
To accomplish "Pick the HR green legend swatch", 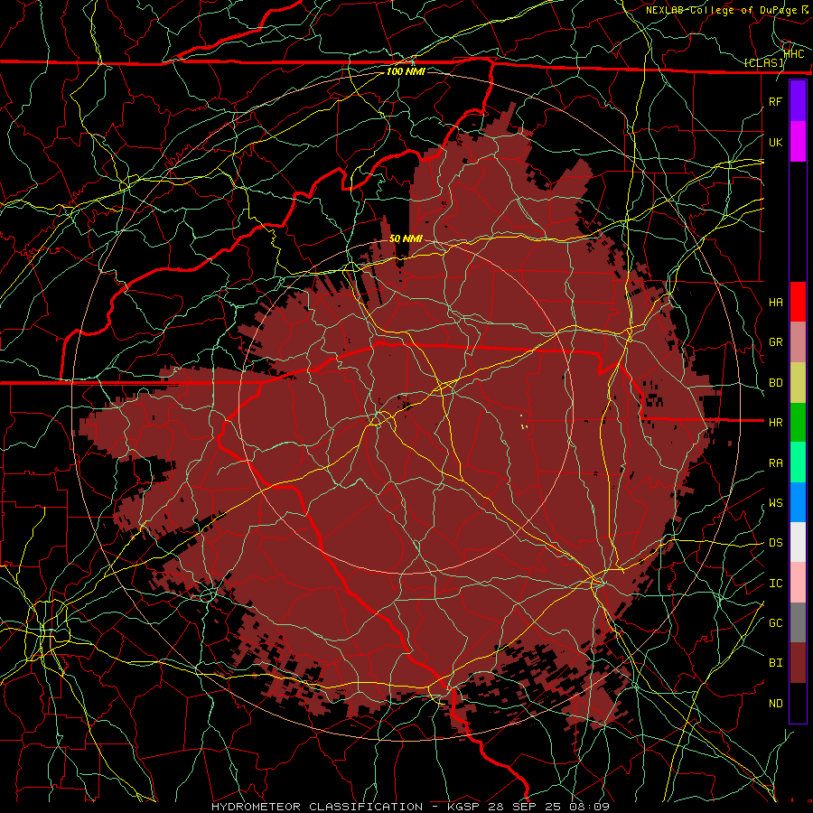I will [x=798, y=422].
